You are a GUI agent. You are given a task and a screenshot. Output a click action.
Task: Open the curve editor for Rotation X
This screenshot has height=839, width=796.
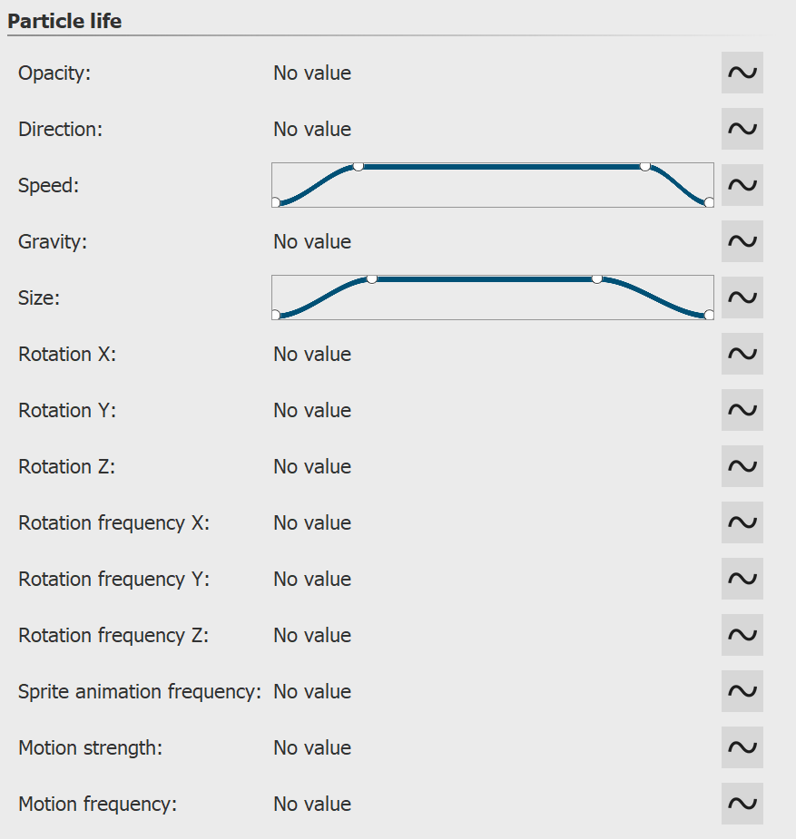point(742,354)
